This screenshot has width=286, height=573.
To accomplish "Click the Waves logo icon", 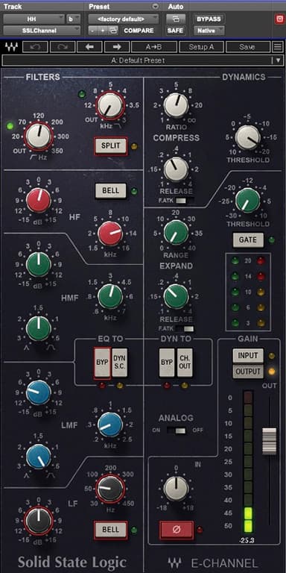I will point(11,47).
